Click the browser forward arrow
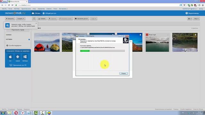205x115 pixels. tap(5, 5)
